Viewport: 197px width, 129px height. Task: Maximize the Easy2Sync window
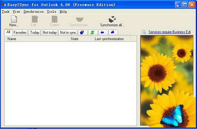click(185, 5)
